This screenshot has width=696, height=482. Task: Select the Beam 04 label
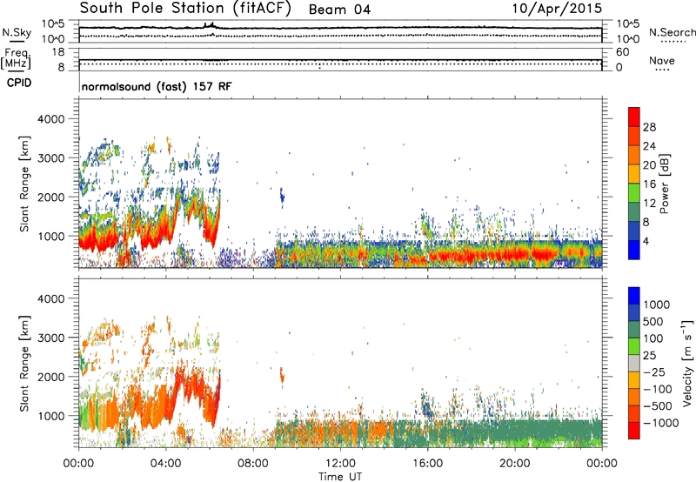click(x=339, y=10)
